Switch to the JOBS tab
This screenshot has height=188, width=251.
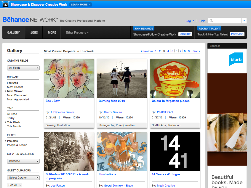pos(33,33)
